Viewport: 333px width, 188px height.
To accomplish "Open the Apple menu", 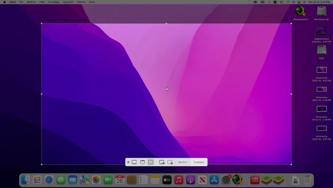I will click(x=5, y=2).
